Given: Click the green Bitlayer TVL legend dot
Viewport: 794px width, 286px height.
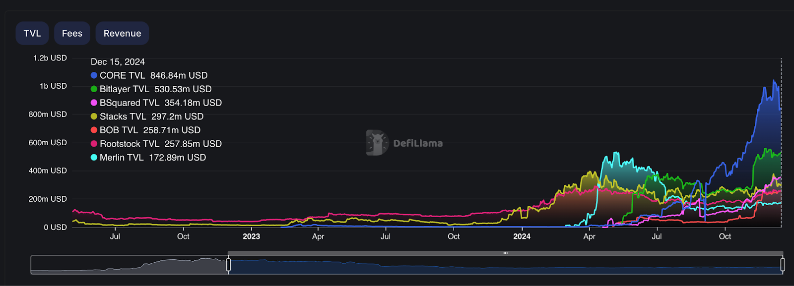Looking at the screenshot, I should tap(94, 89).
